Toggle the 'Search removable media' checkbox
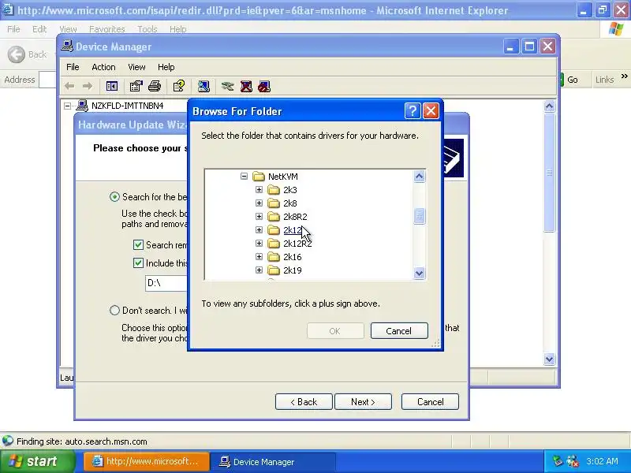Screen dimensions: 631x473 pos(138,245)
